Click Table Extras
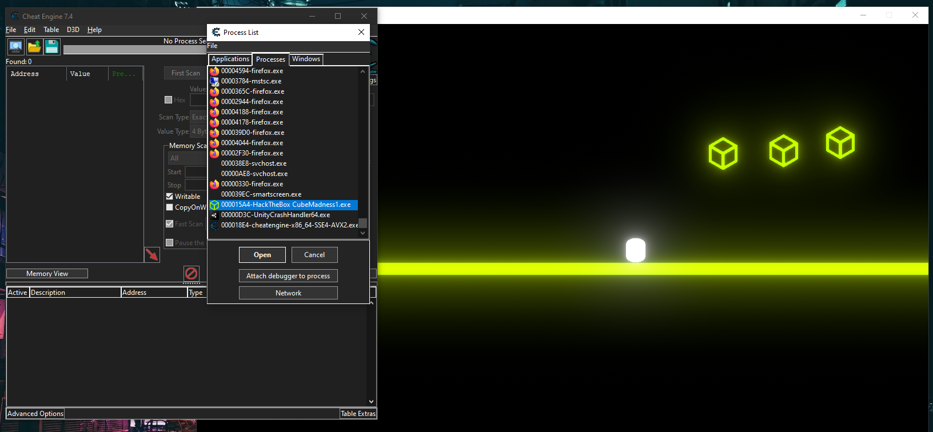Screen dimensions: 933x432 coord(358,414)
